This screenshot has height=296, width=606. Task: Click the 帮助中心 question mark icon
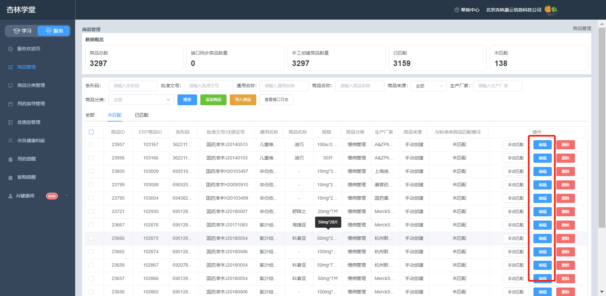pyautogui.click(x=457, y=10)
